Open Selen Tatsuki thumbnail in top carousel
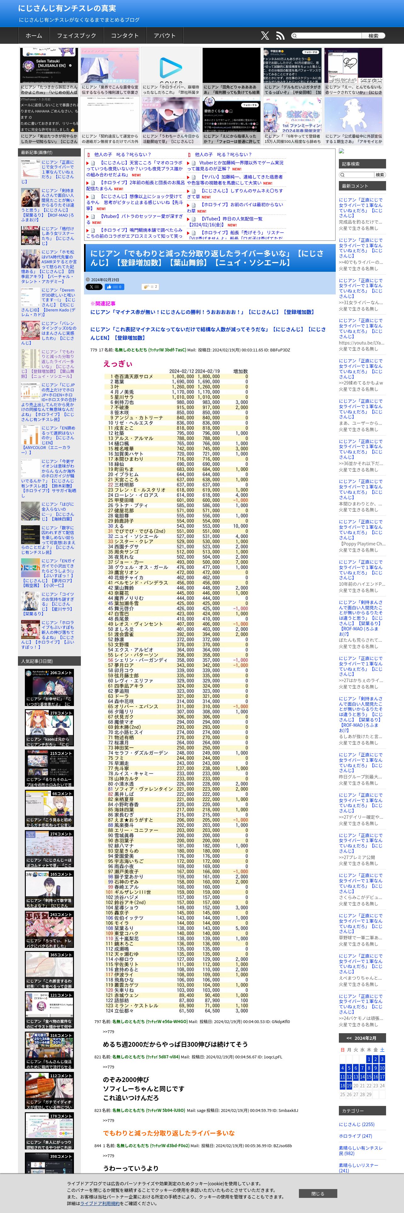Viewport: 404px width, 1213px height. tap(49, 71)
